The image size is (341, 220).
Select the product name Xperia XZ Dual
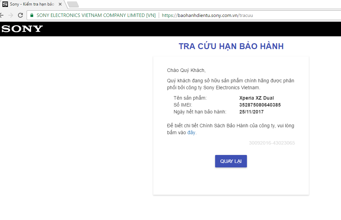pyautogui.click(x=256, y=98)
